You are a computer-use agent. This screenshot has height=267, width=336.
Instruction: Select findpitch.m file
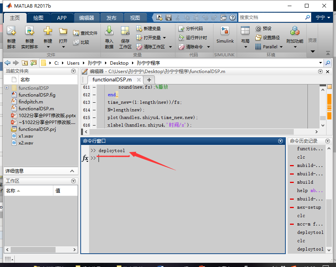(x=31, y=102)
